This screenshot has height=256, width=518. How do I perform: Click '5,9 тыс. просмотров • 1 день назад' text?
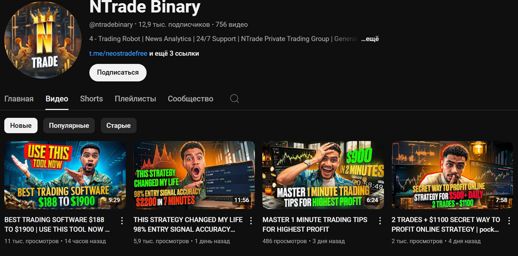[182, 241]
